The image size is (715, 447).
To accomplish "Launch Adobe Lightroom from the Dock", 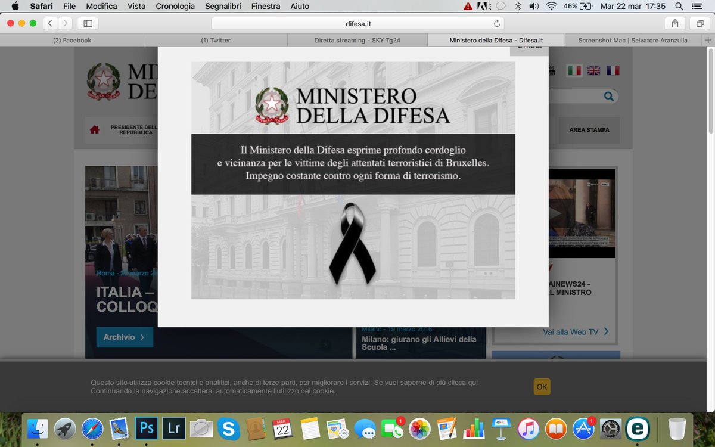I will [x=173, y=429].
